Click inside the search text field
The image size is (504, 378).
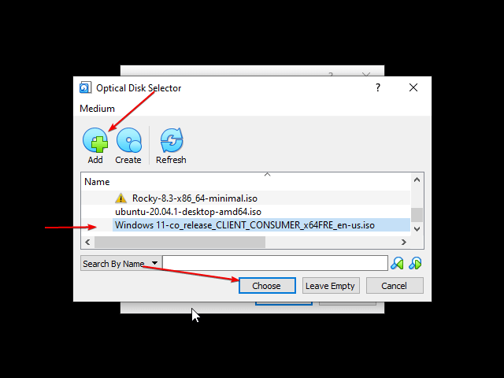tap(275, 263)
